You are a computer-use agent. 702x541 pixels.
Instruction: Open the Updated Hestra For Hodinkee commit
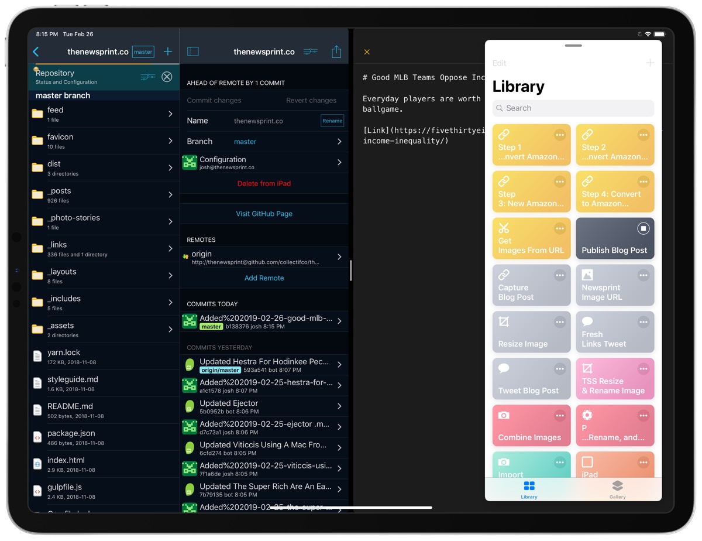pyautogui.click(x=264, y=365)
